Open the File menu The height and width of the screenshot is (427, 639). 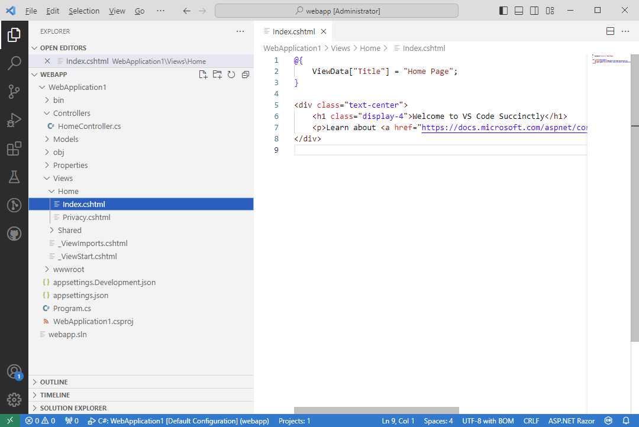click(x=31, y=11)
